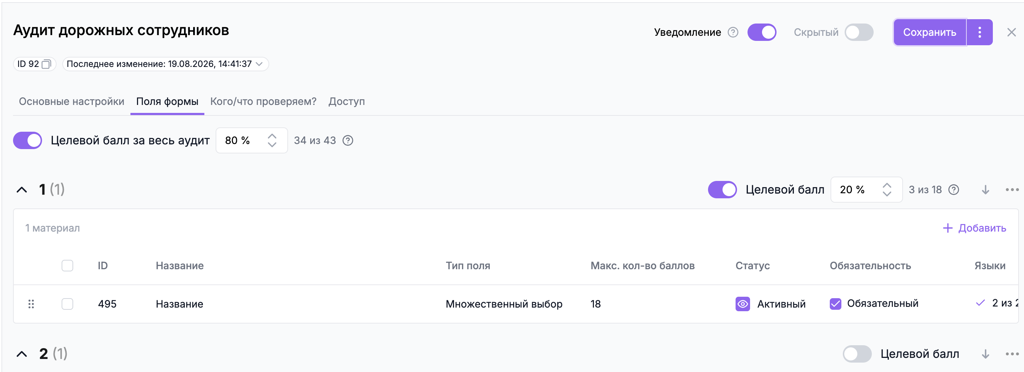
Task: Open the three-dot menu beside Сохранить
Action: (x=979, y=32)
